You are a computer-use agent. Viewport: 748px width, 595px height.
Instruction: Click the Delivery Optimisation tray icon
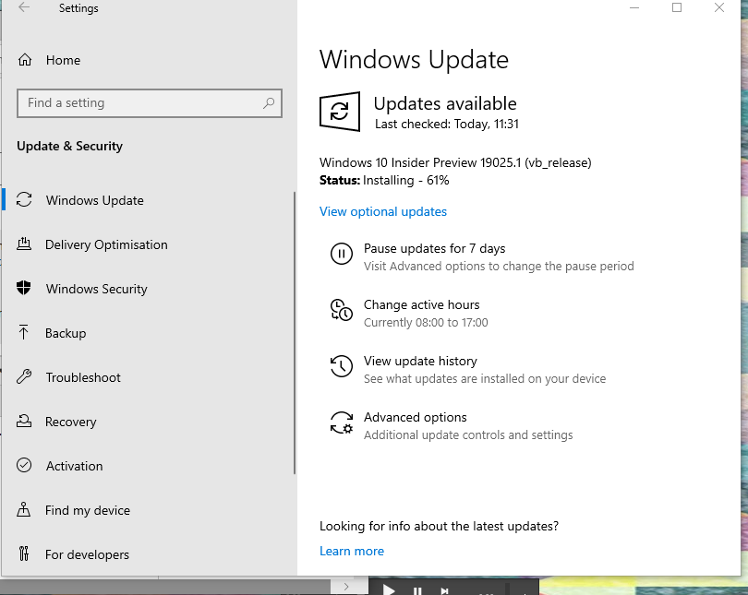coord(24,244)
